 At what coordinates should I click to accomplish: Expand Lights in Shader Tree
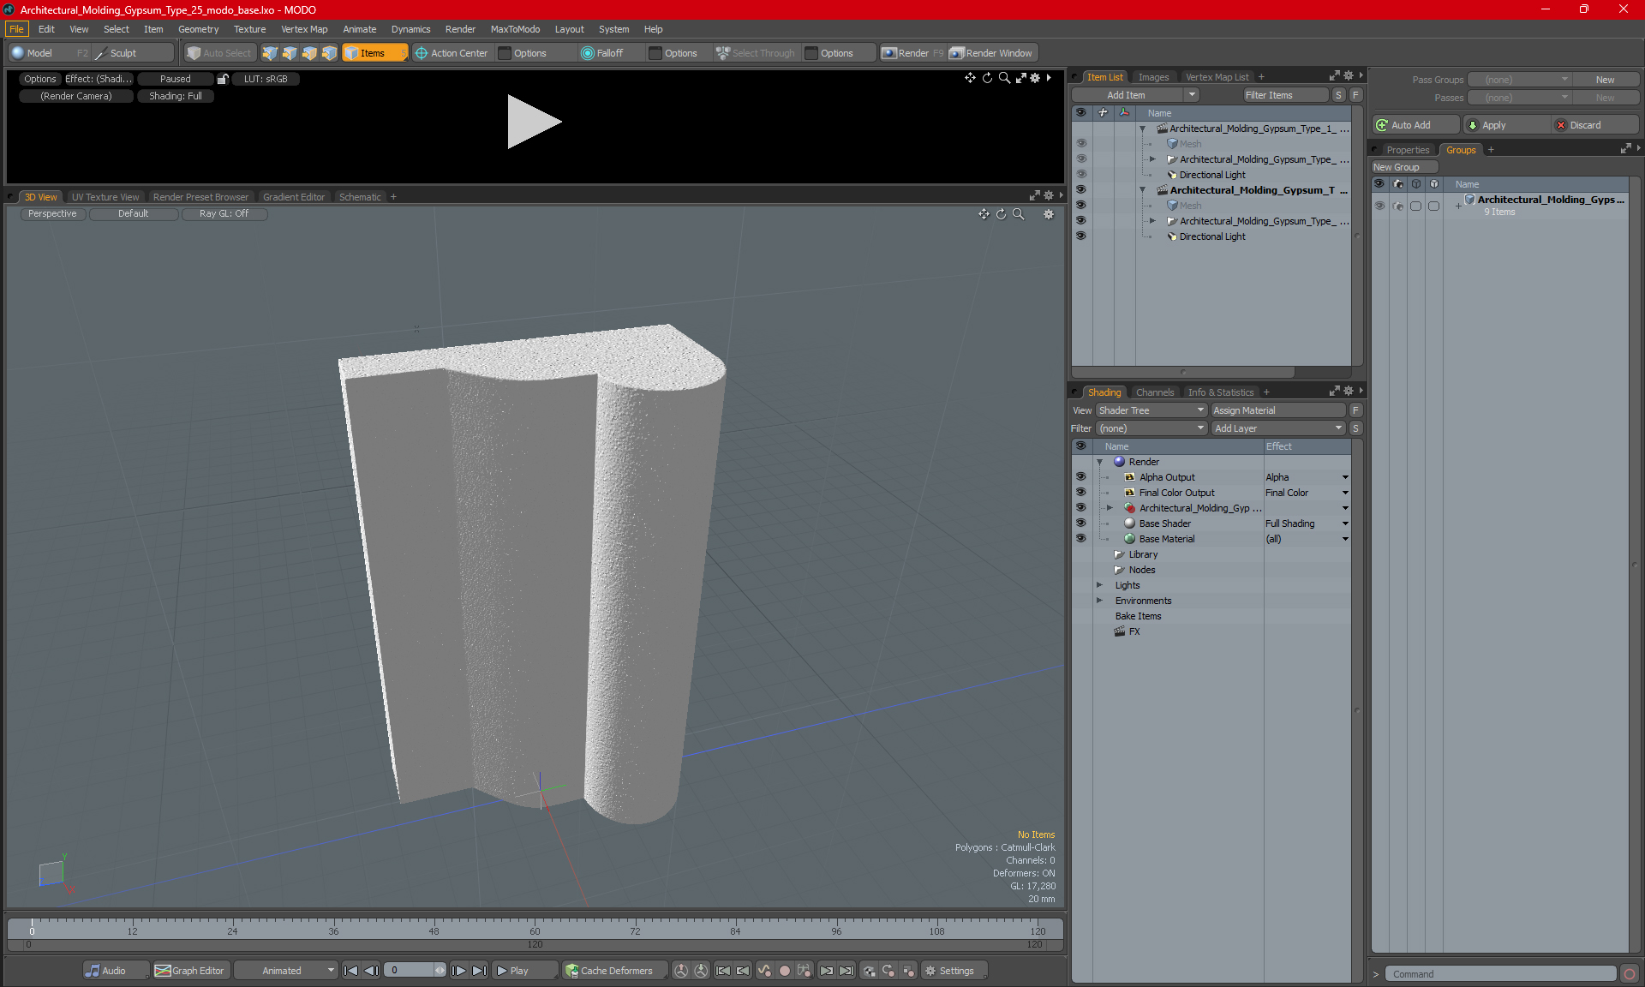coord(1099,585)
